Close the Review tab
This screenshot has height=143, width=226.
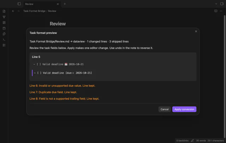click(x=58, y=4)
